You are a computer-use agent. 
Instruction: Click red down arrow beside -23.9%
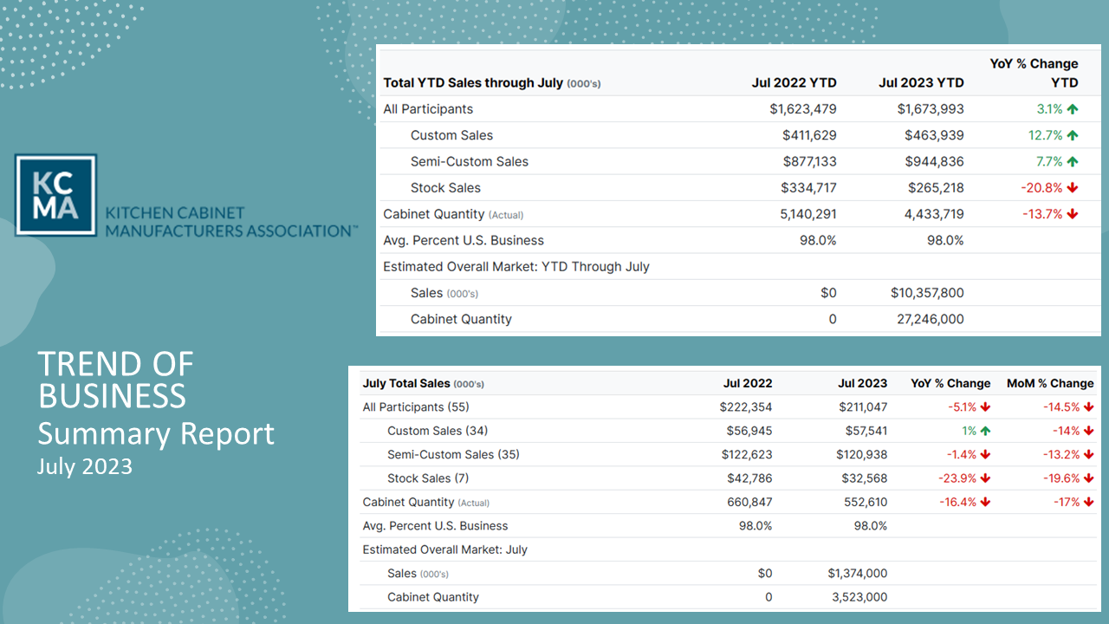tap(985, 478)
